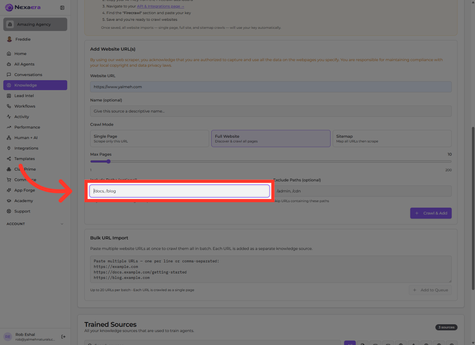Click the Templates share icon
The width and height of the screenshot is (475, 345).
tap(9, 159)
